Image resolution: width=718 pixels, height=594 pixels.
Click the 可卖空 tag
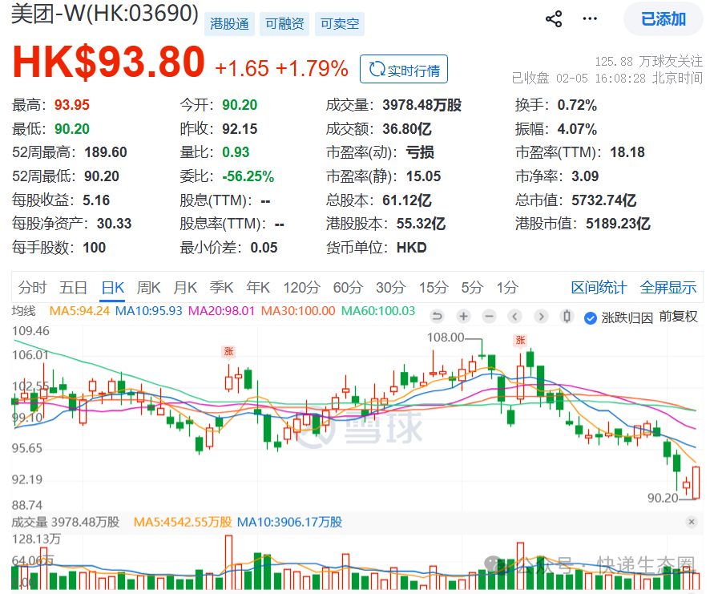[339, 24]
